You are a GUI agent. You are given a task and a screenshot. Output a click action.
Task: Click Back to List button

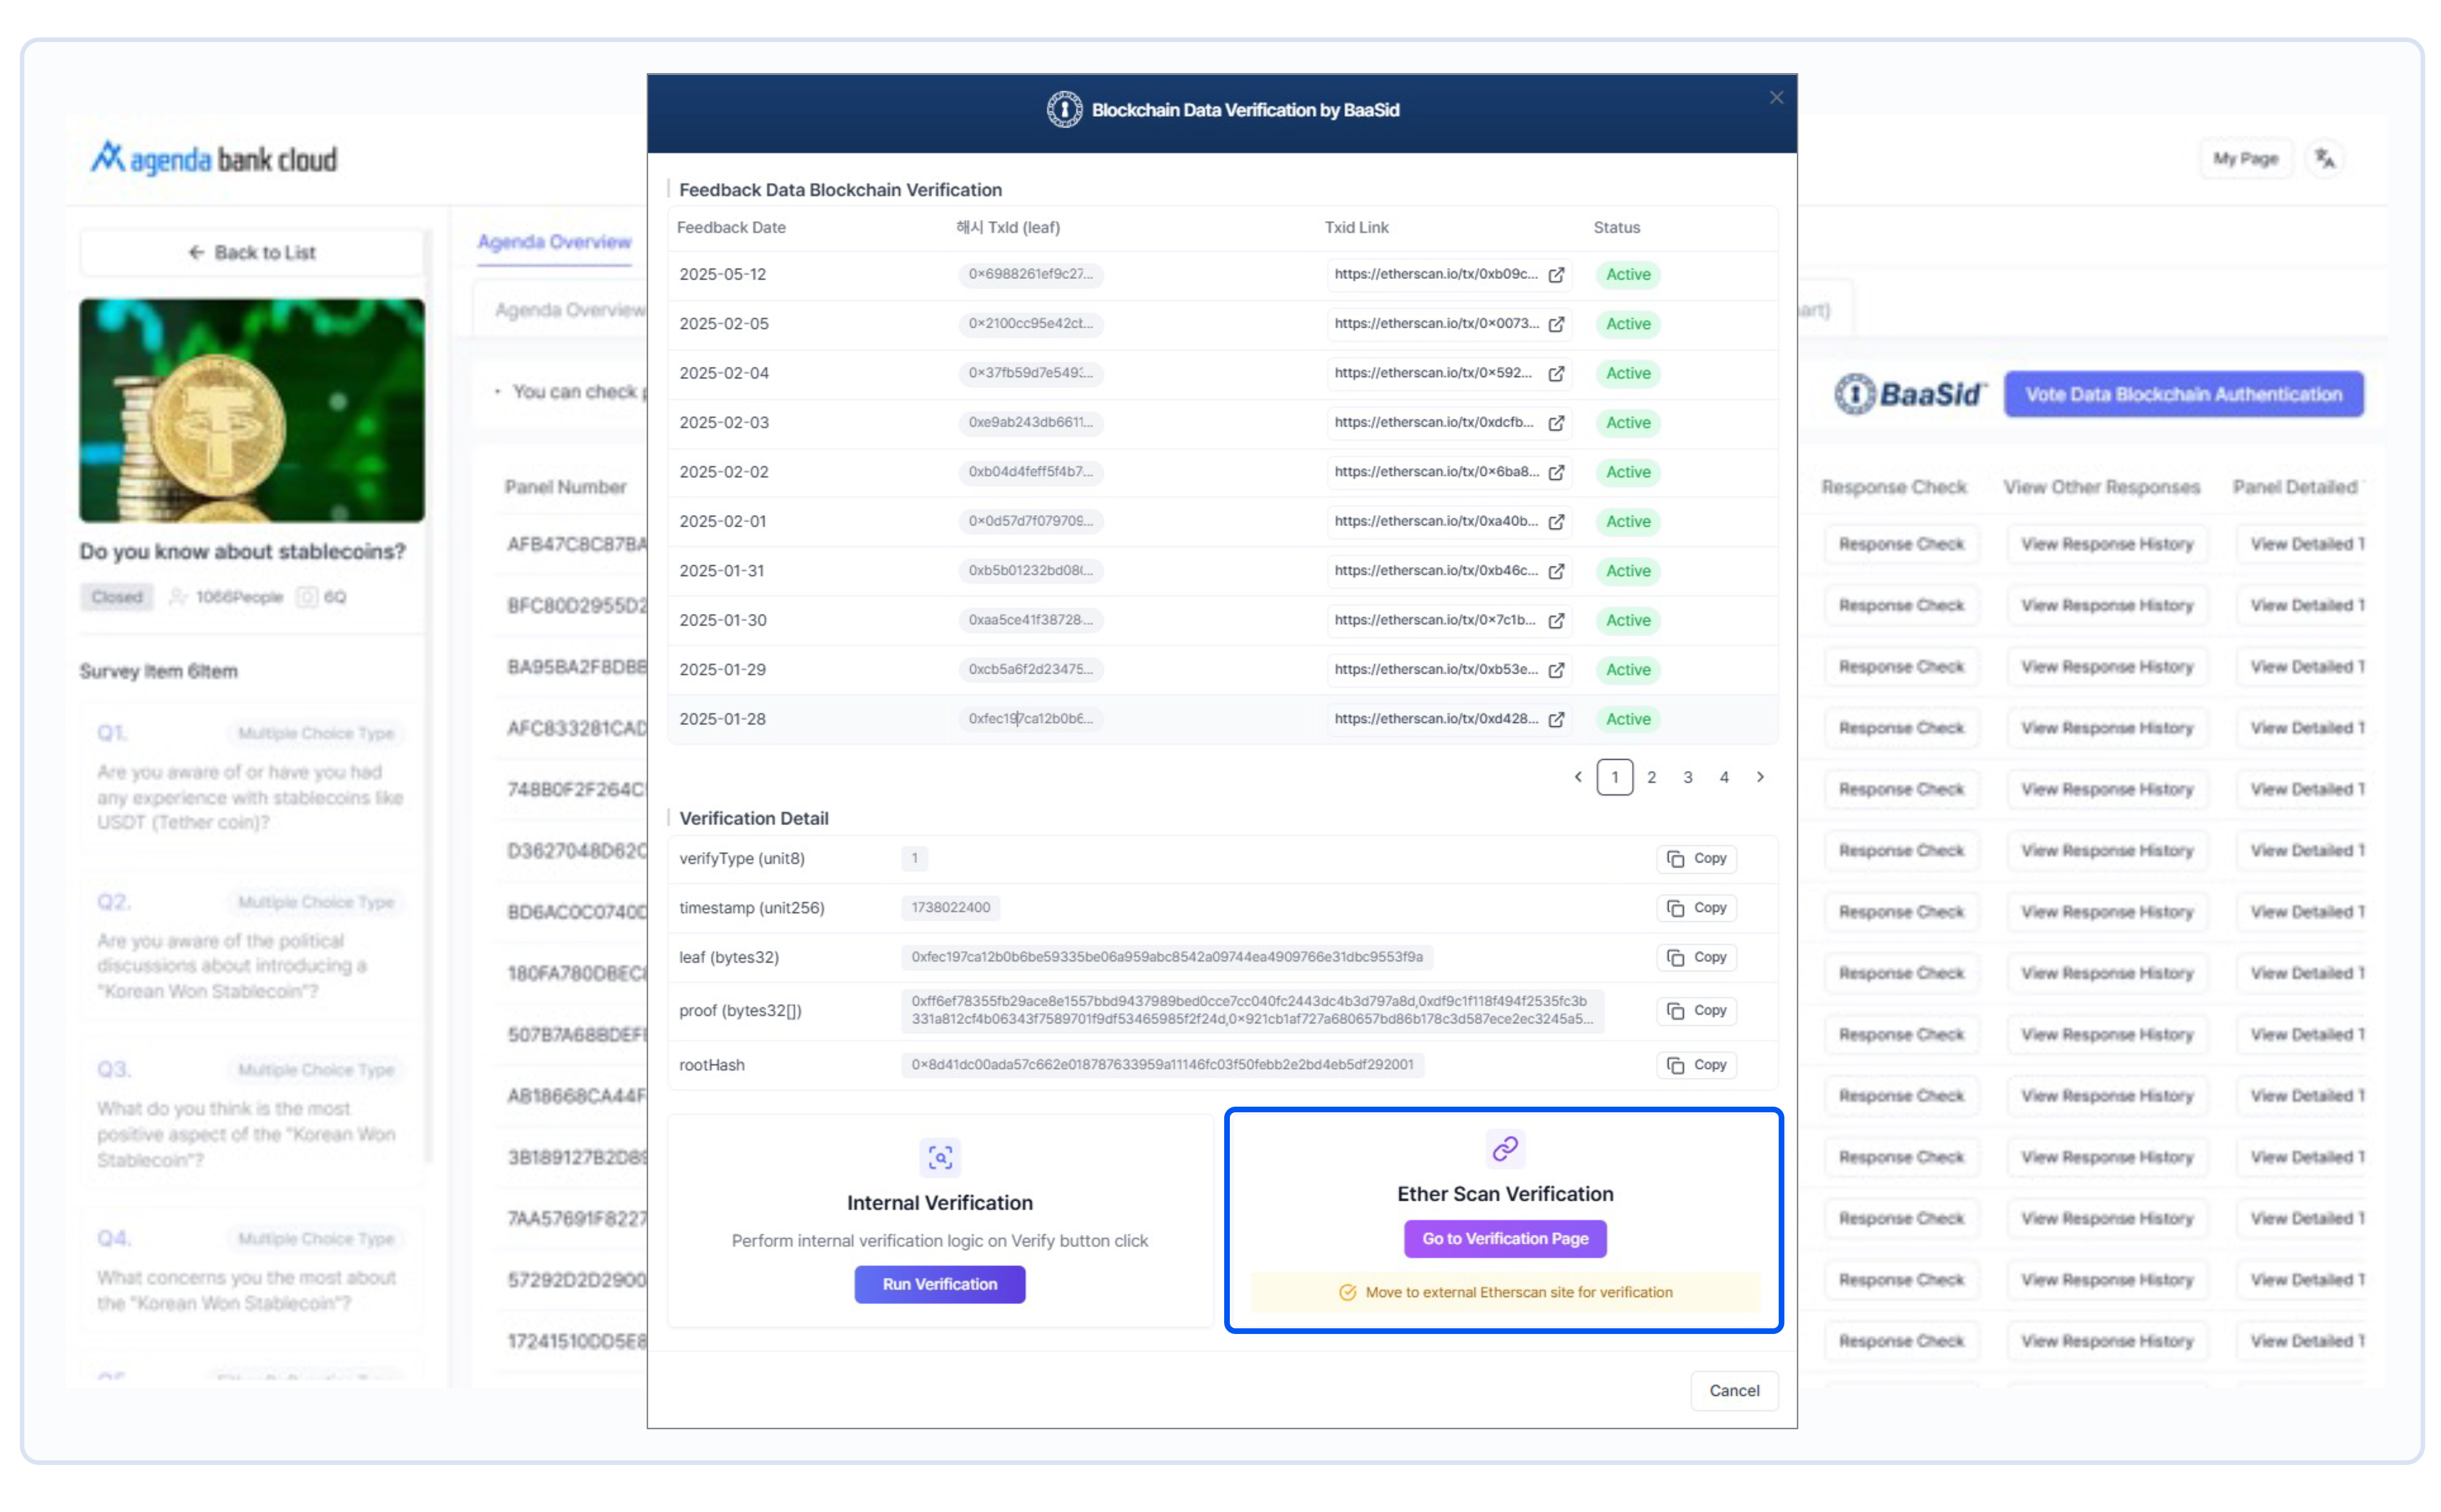(x=252, y=252)
